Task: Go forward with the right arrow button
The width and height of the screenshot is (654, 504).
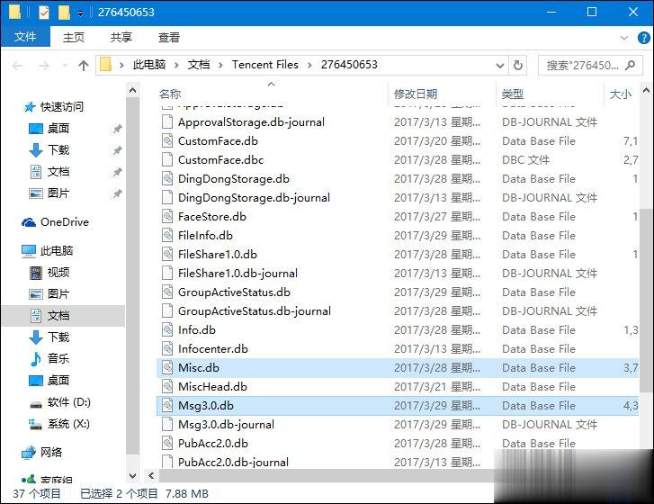Action: click(43, 66)
